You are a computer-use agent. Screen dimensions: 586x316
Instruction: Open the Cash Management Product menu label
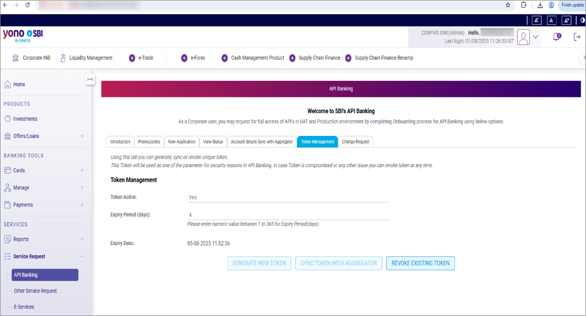click(258, 58)
